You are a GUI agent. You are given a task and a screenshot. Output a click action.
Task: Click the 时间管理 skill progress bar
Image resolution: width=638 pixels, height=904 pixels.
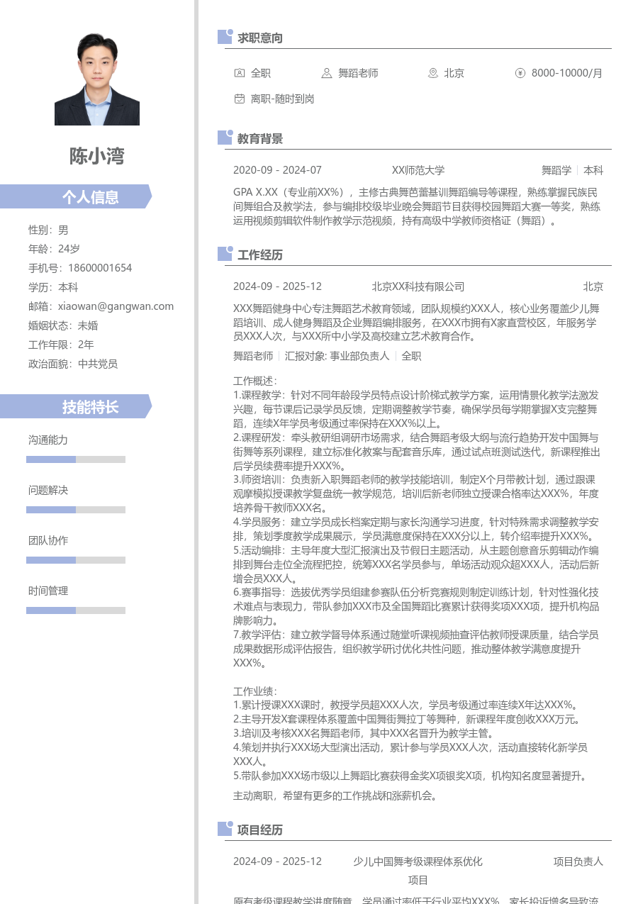tap(75, 610)
